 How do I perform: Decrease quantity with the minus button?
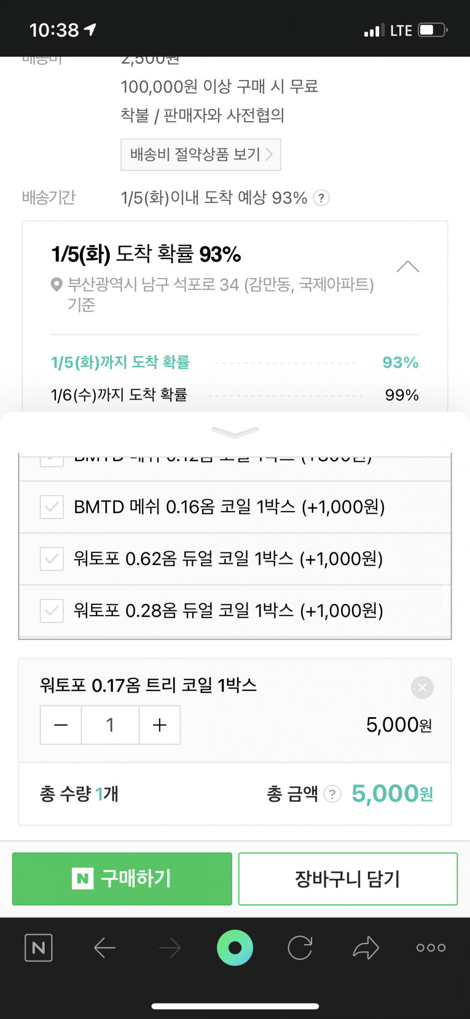61,725
